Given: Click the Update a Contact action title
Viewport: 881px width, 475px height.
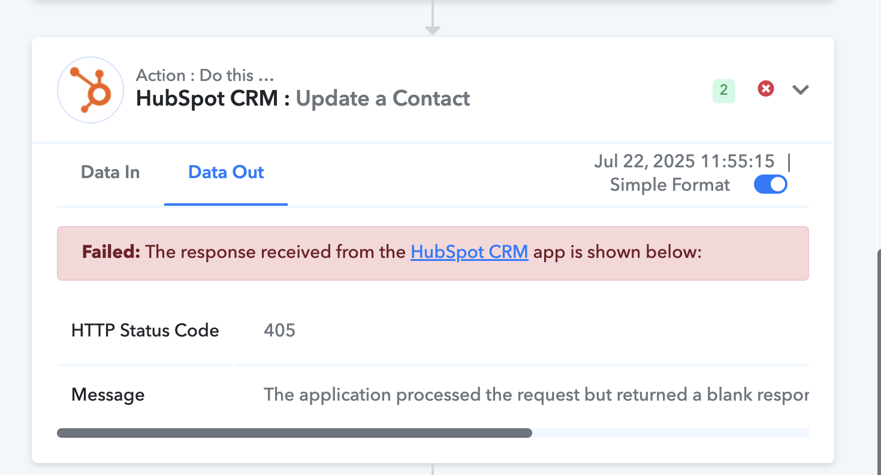Looking at the screenshot, I should [x=383, y=98].
